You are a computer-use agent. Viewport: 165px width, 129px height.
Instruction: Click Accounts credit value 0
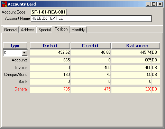[91, 60]
